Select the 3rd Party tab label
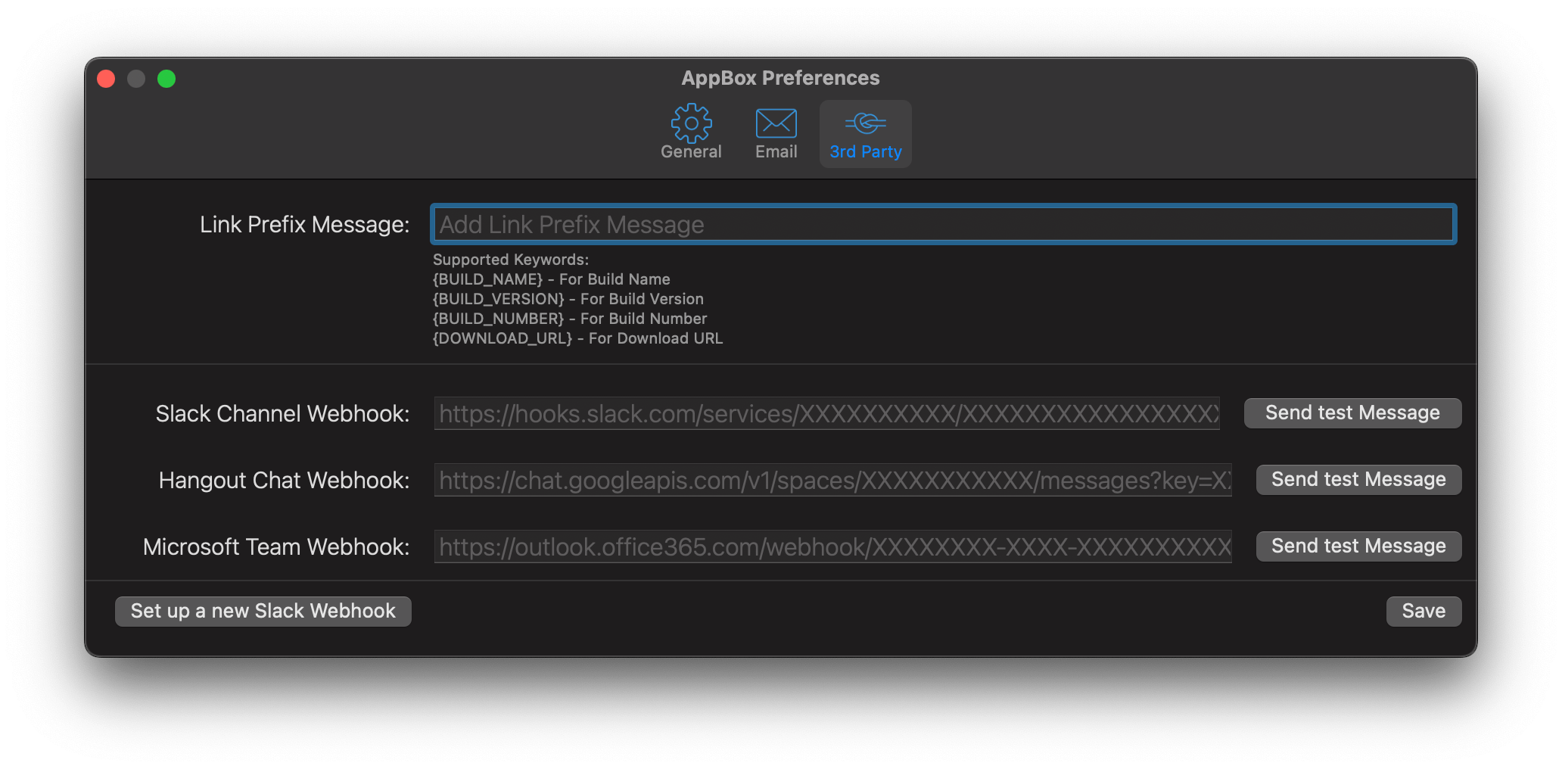The image size is (1562, 769). (866, 152)
